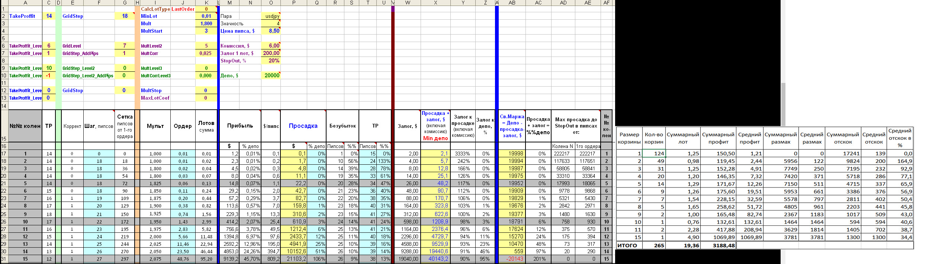Viewport: 929px width, 264px height.
Task: Click the Max просадка до StopOut header
Action: click(x=576, y=126)
